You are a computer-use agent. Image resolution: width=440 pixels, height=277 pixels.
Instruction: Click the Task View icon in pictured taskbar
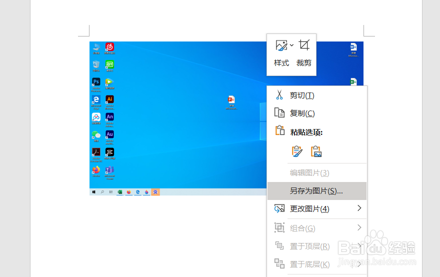point(111,192)
